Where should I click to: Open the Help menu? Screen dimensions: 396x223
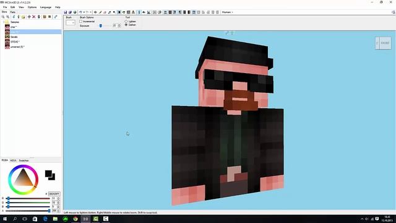pos(58,7)
